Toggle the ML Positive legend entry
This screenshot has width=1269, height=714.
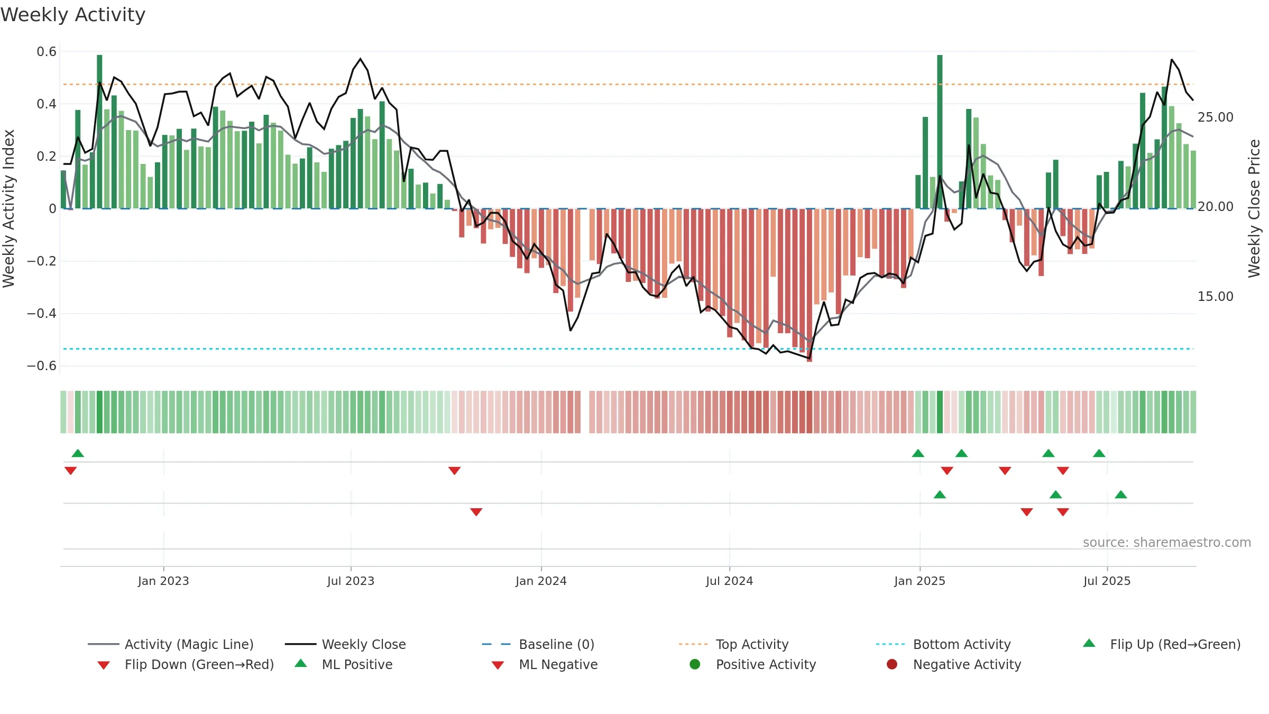point(344,664)
